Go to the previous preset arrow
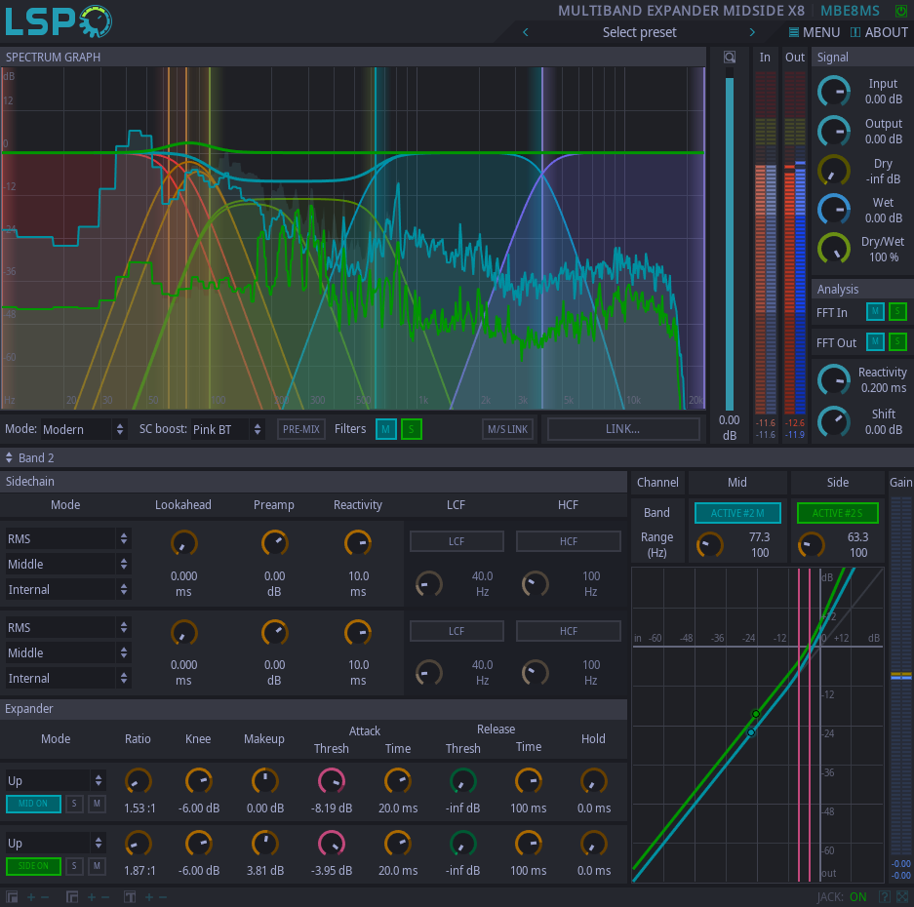 [526, 32]
